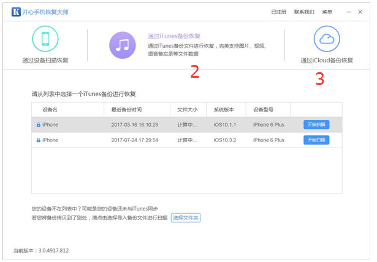Select backup time 2017-03-16 16:10:29
This screenshot has width=377, height=262.
point(135,125)
